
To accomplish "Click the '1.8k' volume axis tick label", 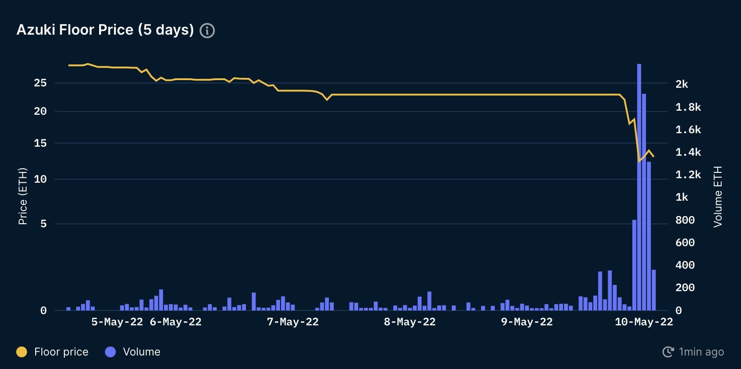I will point(688,107).
